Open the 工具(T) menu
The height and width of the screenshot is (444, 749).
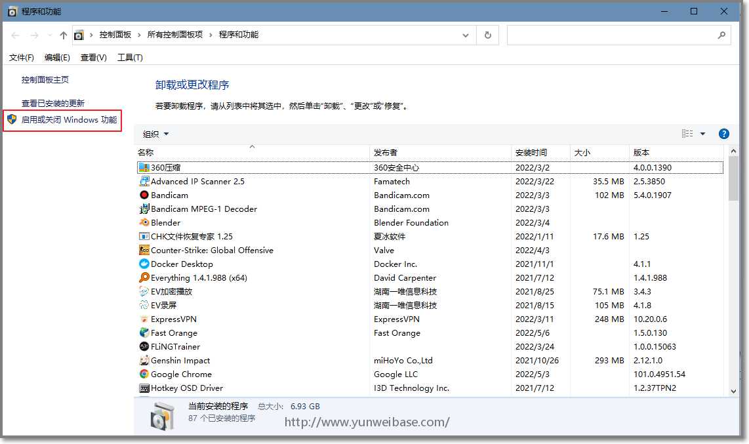click(x=130, y=58)
